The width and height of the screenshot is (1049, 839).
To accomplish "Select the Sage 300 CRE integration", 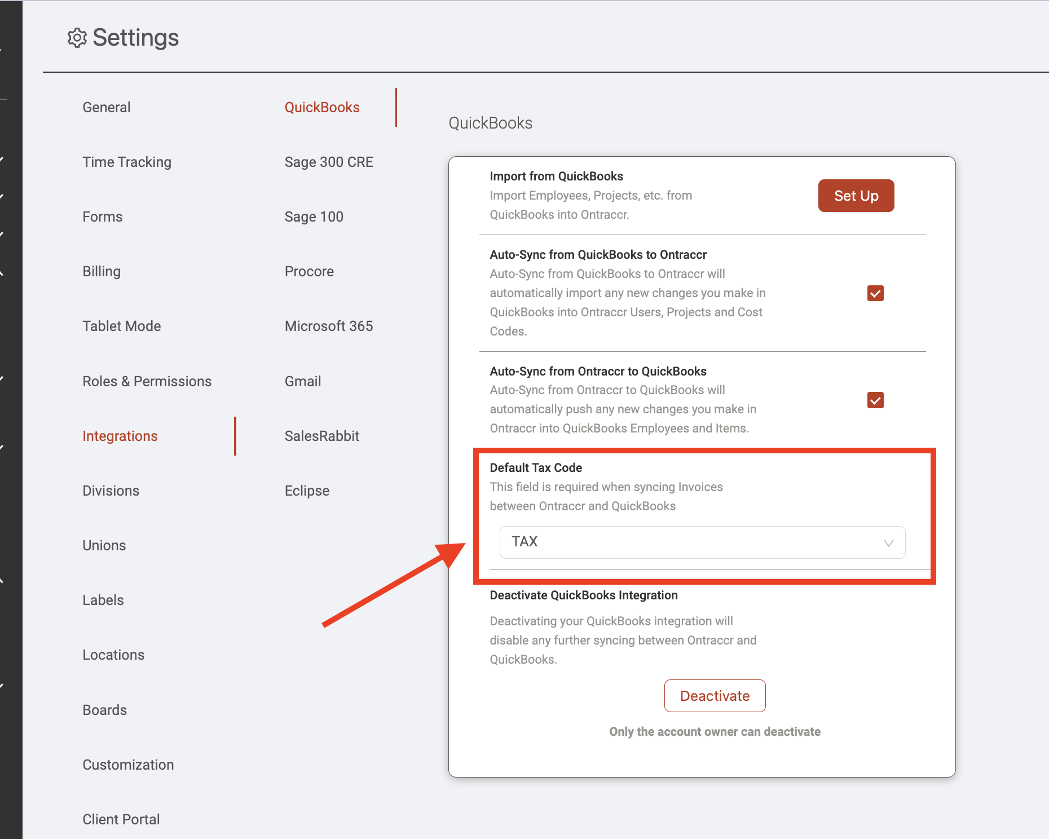I will point(329,162).
